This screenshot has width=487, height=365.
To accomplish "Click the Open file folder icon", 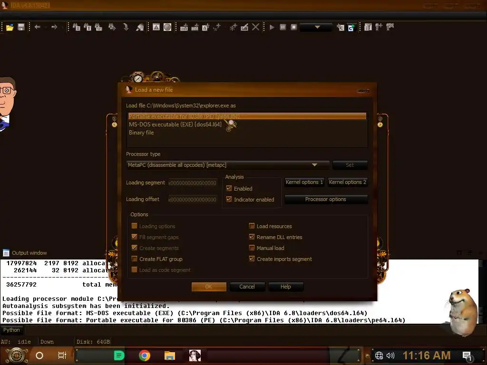I will coord(10,27).
